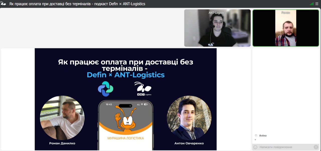
Task: Click the Аліна name in chat
Action: tap(263, 135)
